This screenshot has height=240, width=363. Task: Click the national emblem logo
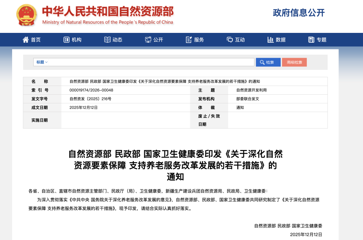pos(27,15)
